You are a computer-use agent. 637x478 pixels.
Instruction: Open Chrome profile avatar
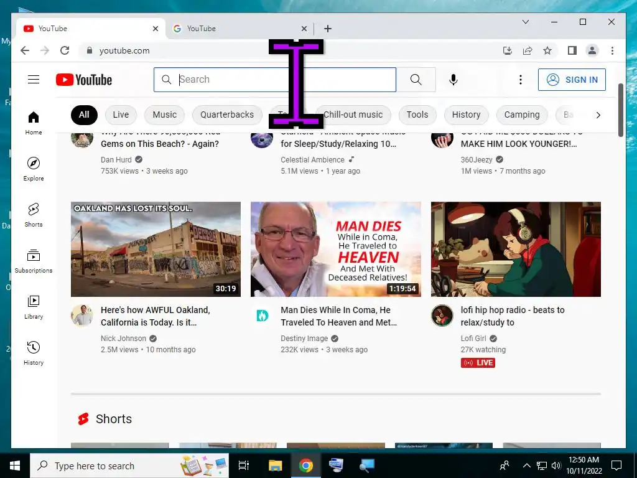click(592, 50)
